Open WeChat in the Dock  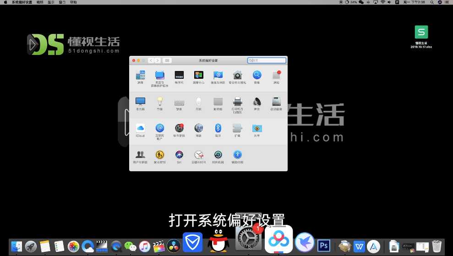tap(130, 246)
